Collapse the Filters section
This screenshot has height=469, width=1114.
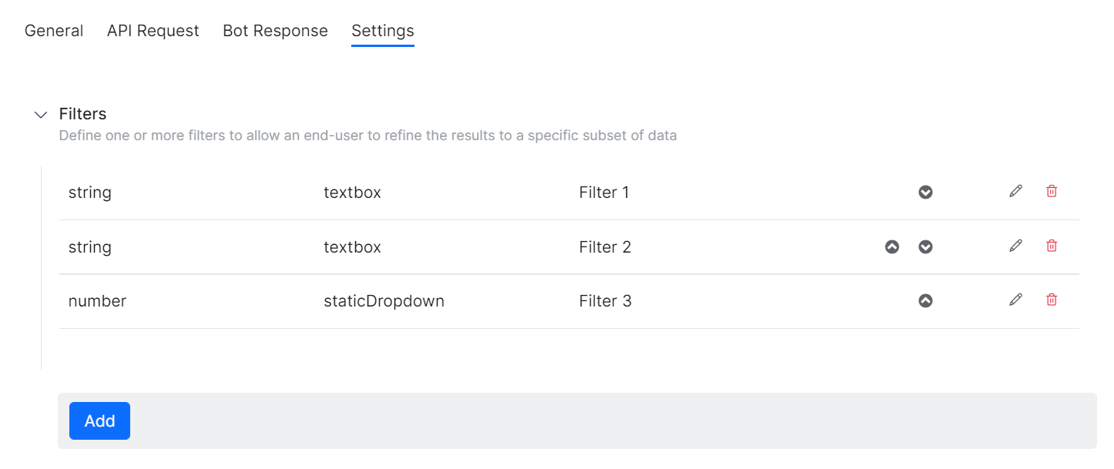[x=40, y=114]
